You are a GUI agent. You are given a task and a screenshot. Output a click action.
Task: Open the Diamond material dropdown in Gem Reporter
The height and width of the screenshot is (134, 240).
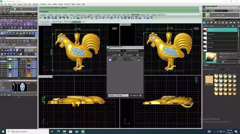pos(118,95)
